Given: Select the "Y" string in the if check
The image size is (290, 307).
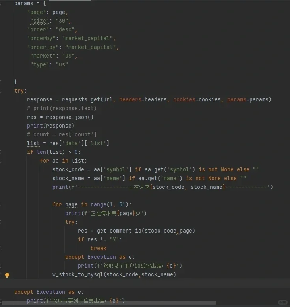Looking at the screenshot, I should (x=114, y=240).
